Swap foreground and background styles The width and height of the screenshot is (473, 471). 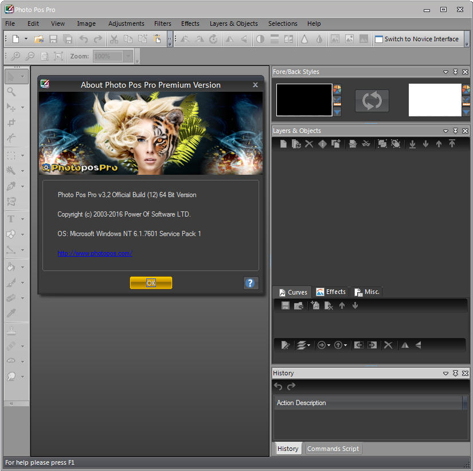click(x=372, y=101)
